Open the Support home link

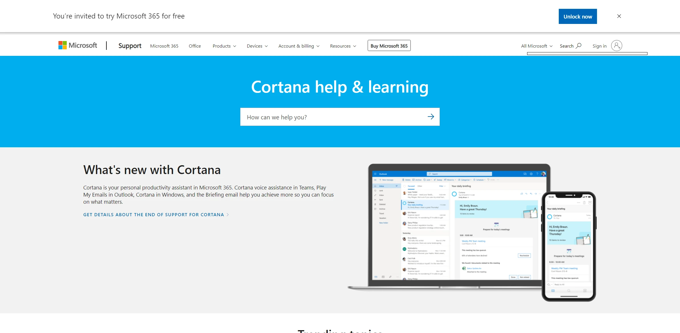[130, 46]
